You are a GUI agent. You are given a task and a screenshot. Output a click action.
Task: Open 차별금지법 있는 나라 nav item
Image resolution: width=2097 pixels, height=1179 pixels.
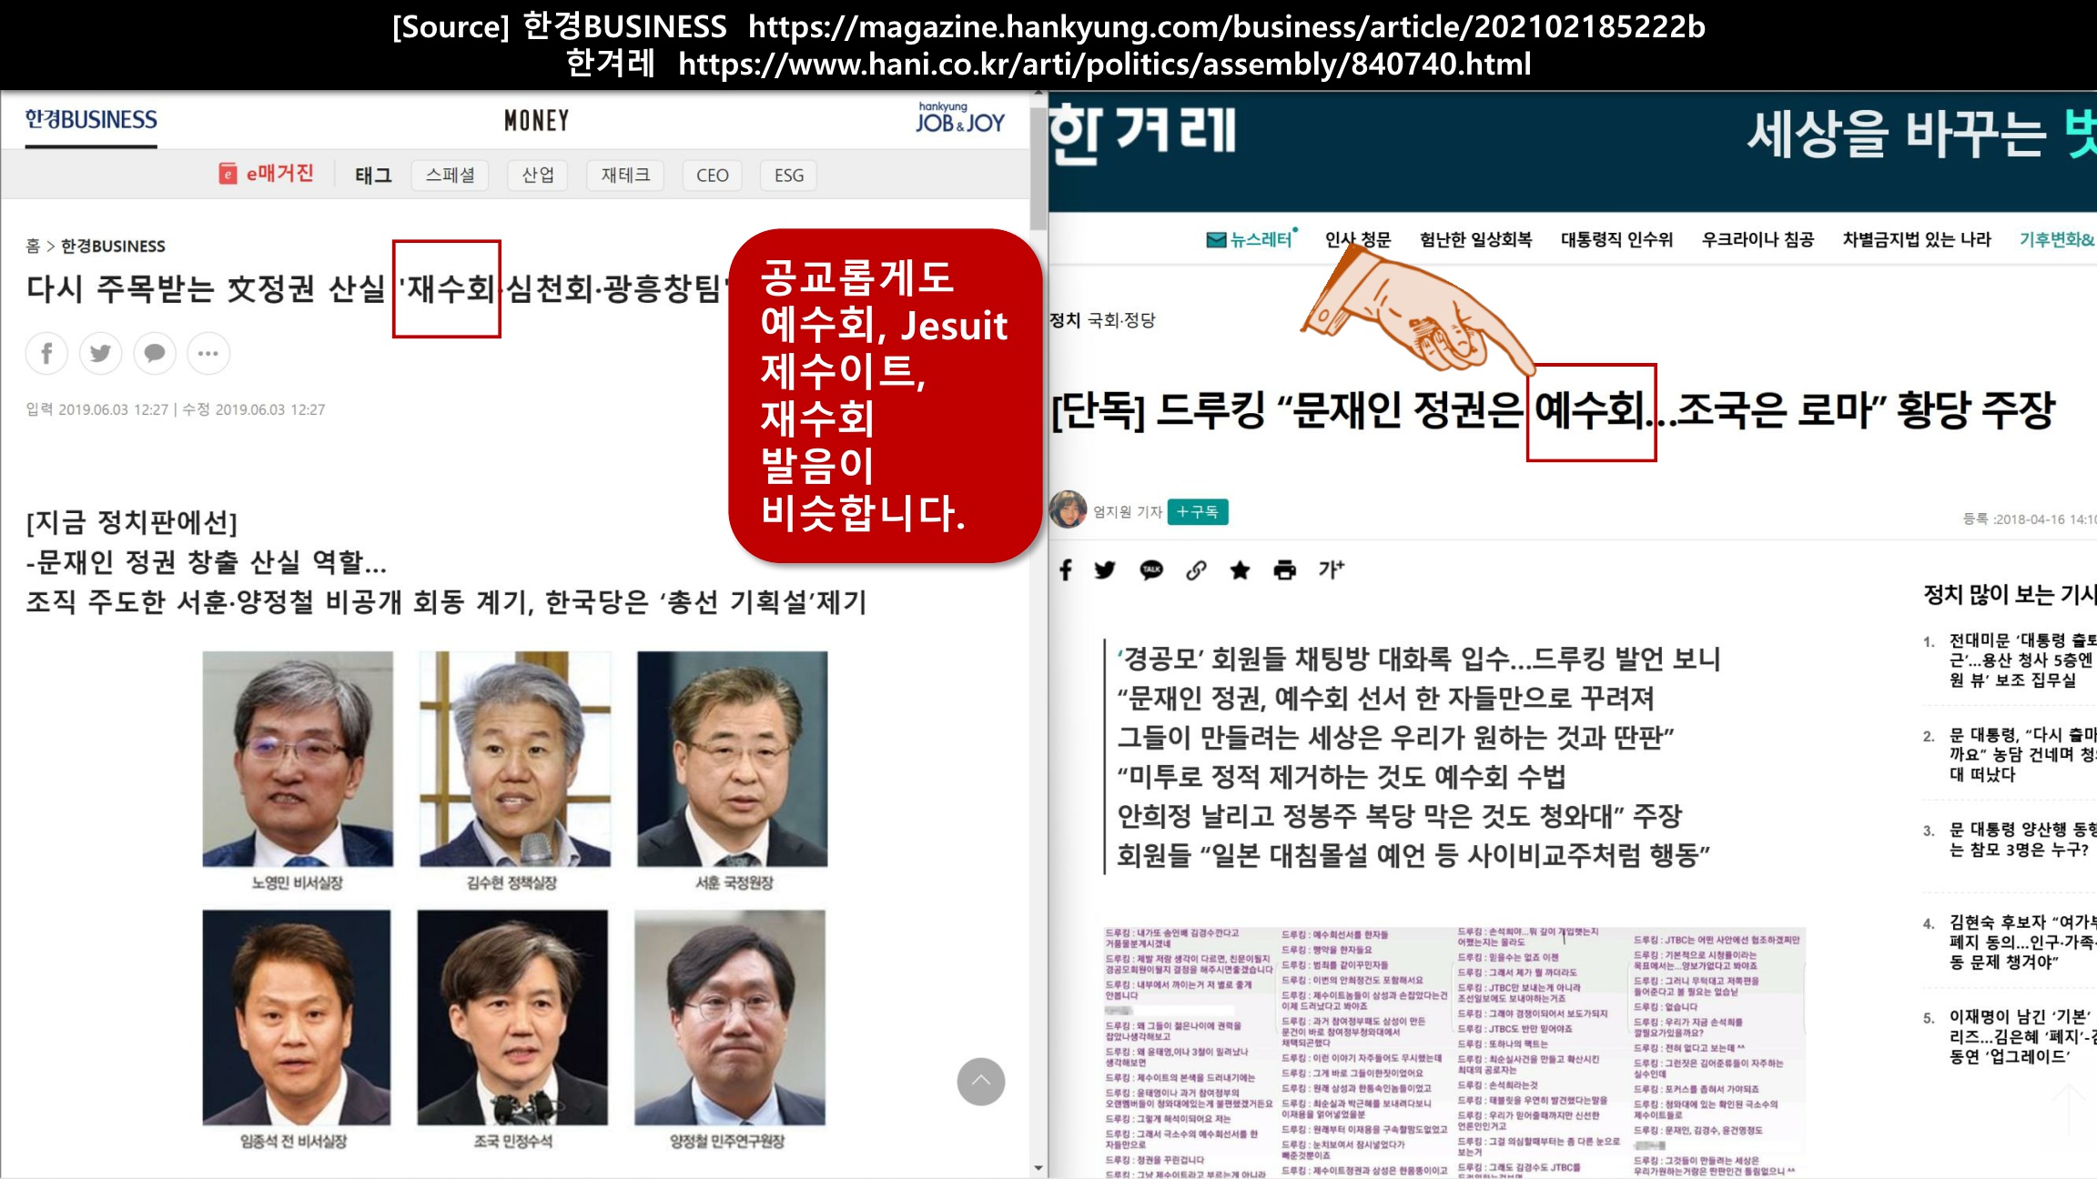coord(1917,240)
